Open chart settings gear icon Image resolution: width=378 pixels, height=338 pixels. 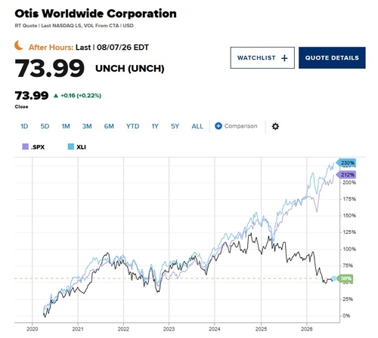[275, 126]
